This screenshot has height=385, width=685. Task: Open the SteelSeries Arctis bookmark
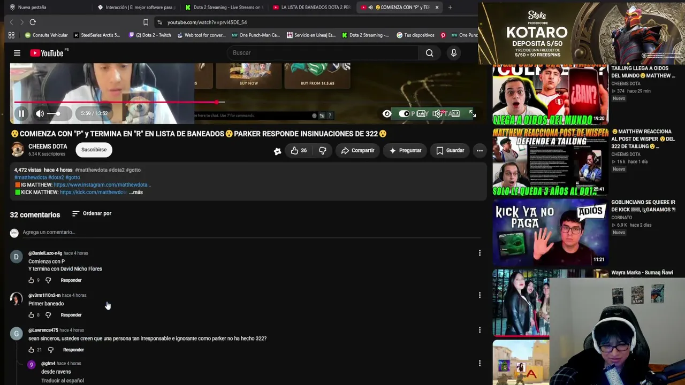point(97,35)
